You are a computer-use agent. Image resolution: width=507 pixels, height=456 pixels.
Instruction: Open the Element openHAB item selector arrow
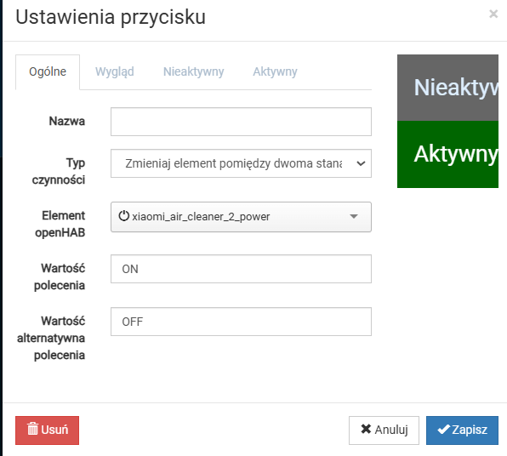click(354, 216)
